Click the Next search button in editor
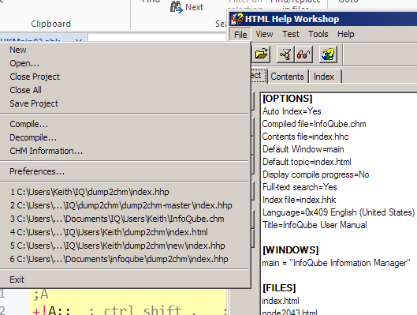This screenshot has height=315, width=417. click(187, 7)
